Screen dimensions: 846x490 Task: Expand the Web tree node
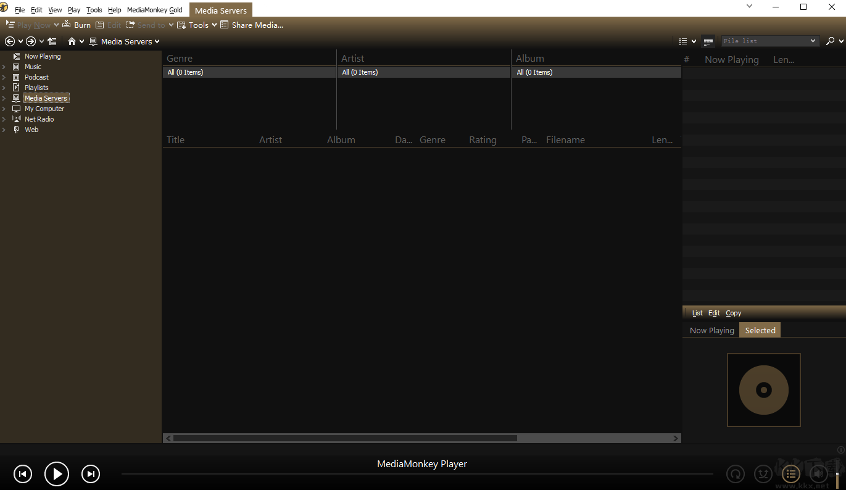pos(4,130)
